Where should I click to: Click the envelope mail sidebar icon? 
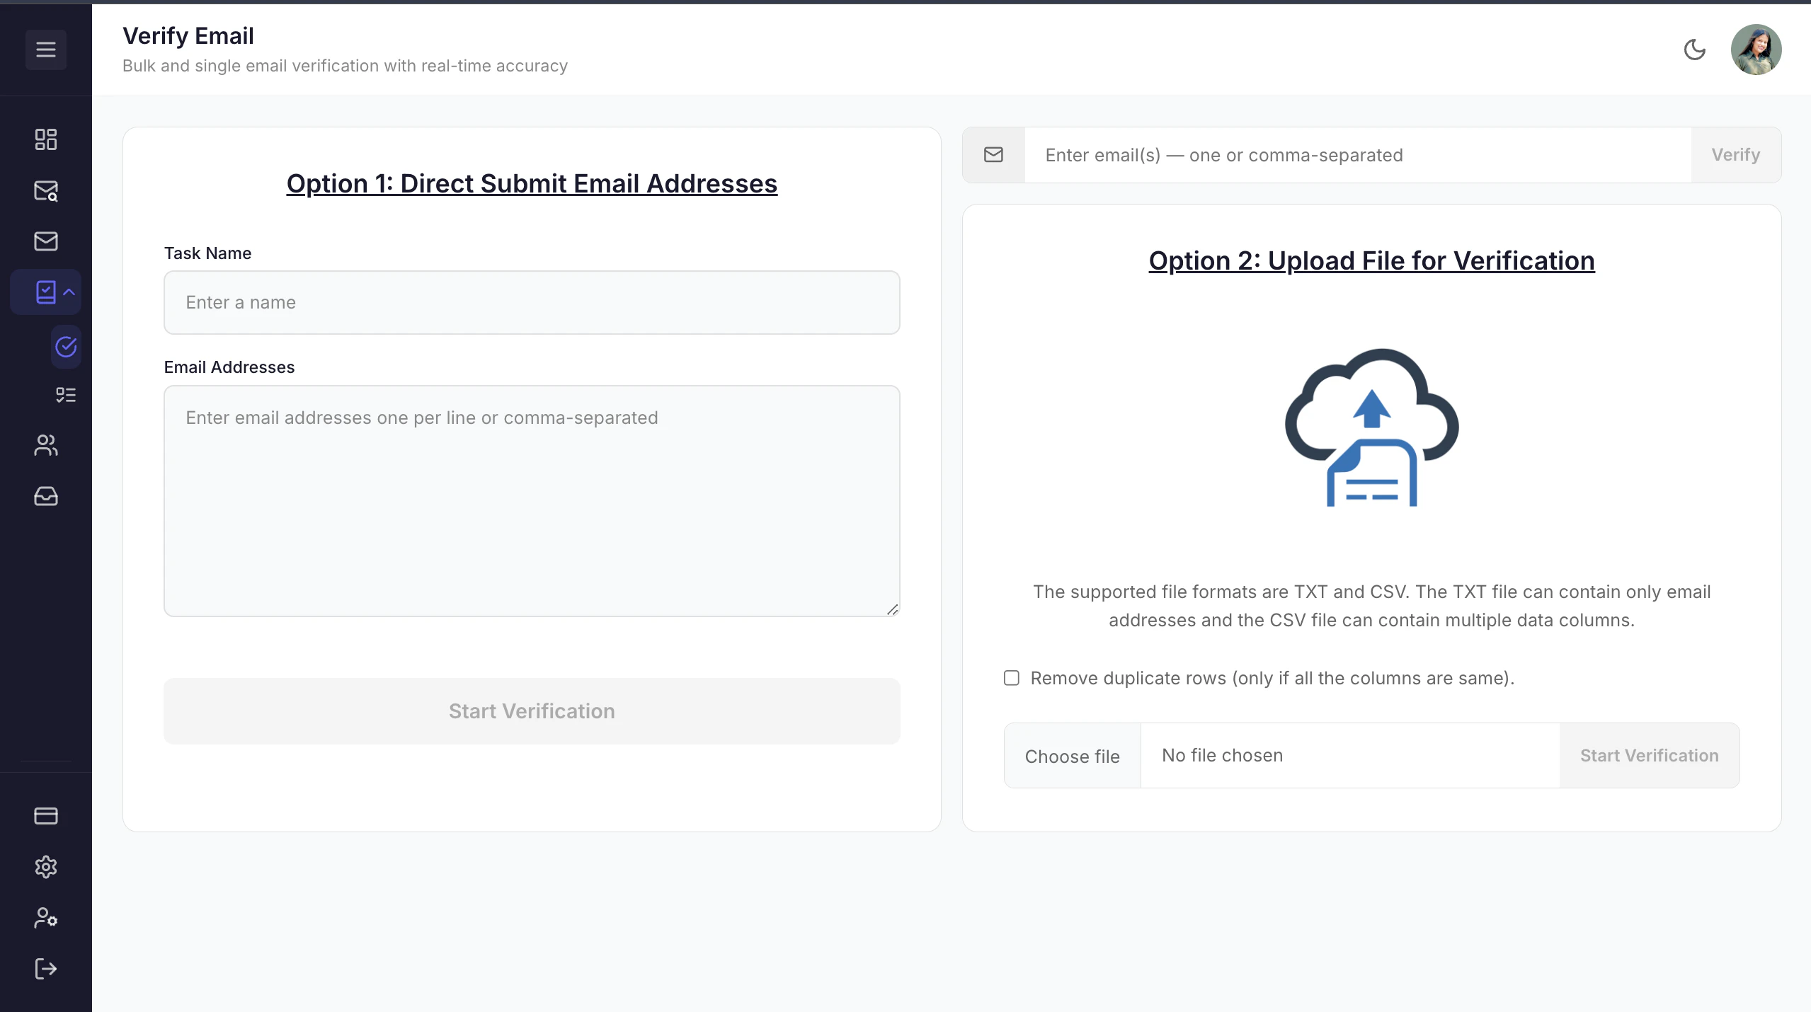[x=46, y=241]
